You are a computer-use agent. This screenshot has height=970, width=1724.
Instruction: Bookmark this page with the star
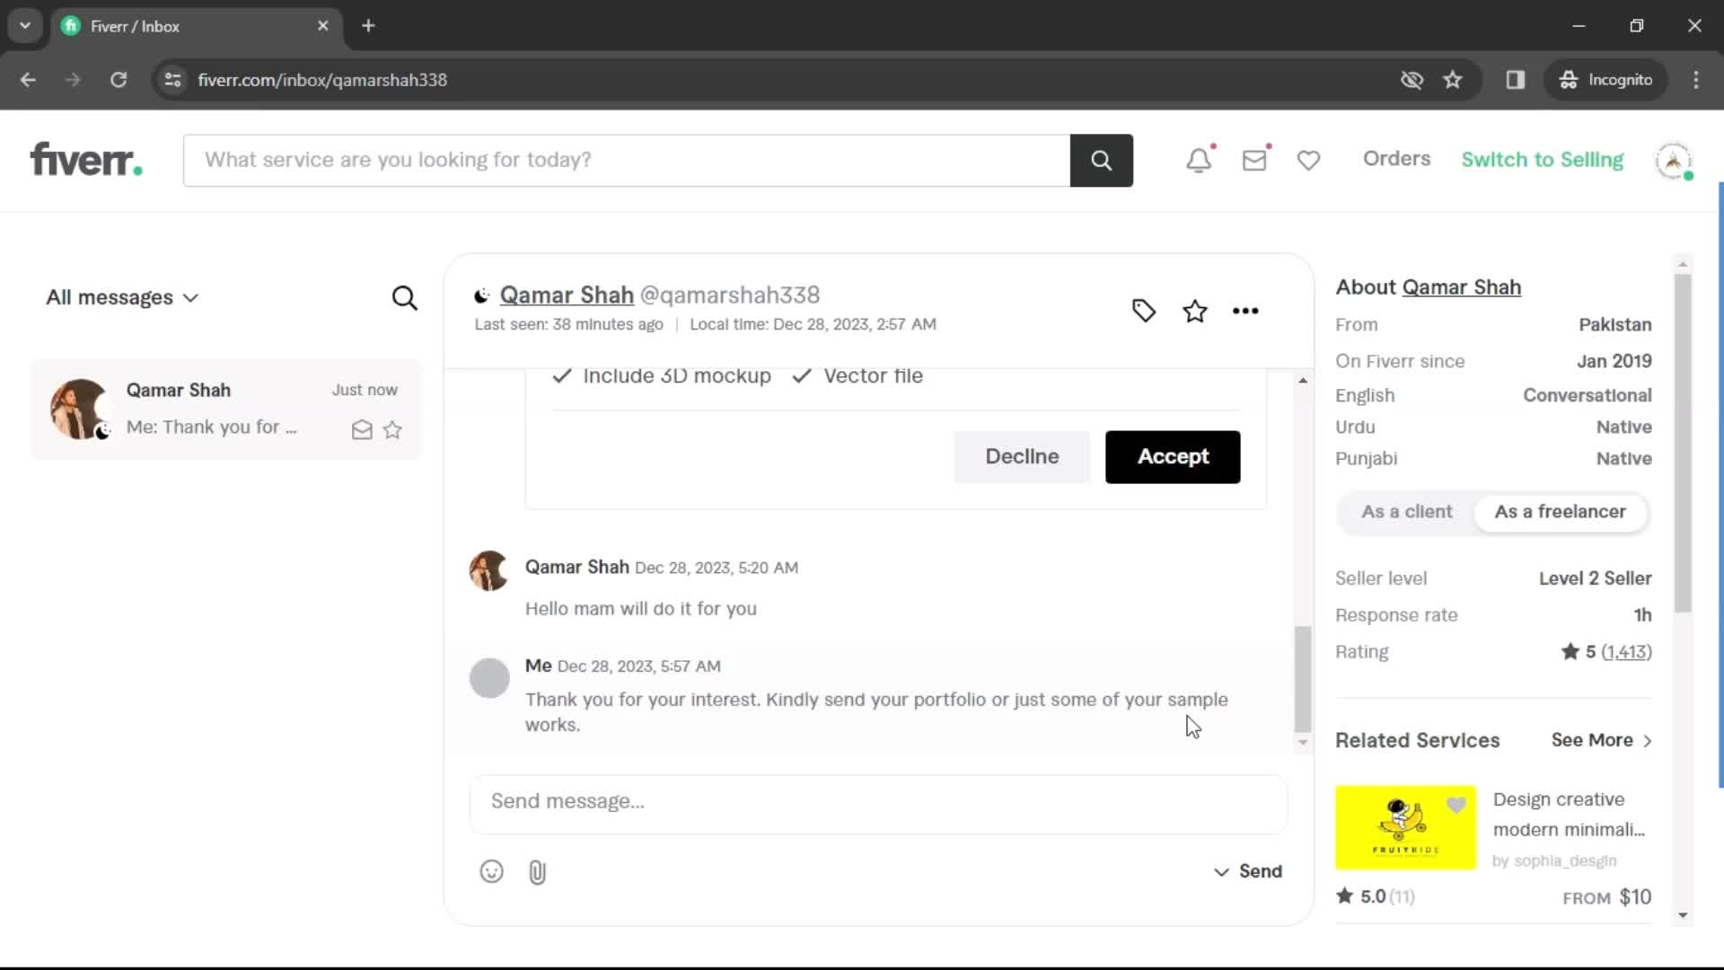(1452, 80)
